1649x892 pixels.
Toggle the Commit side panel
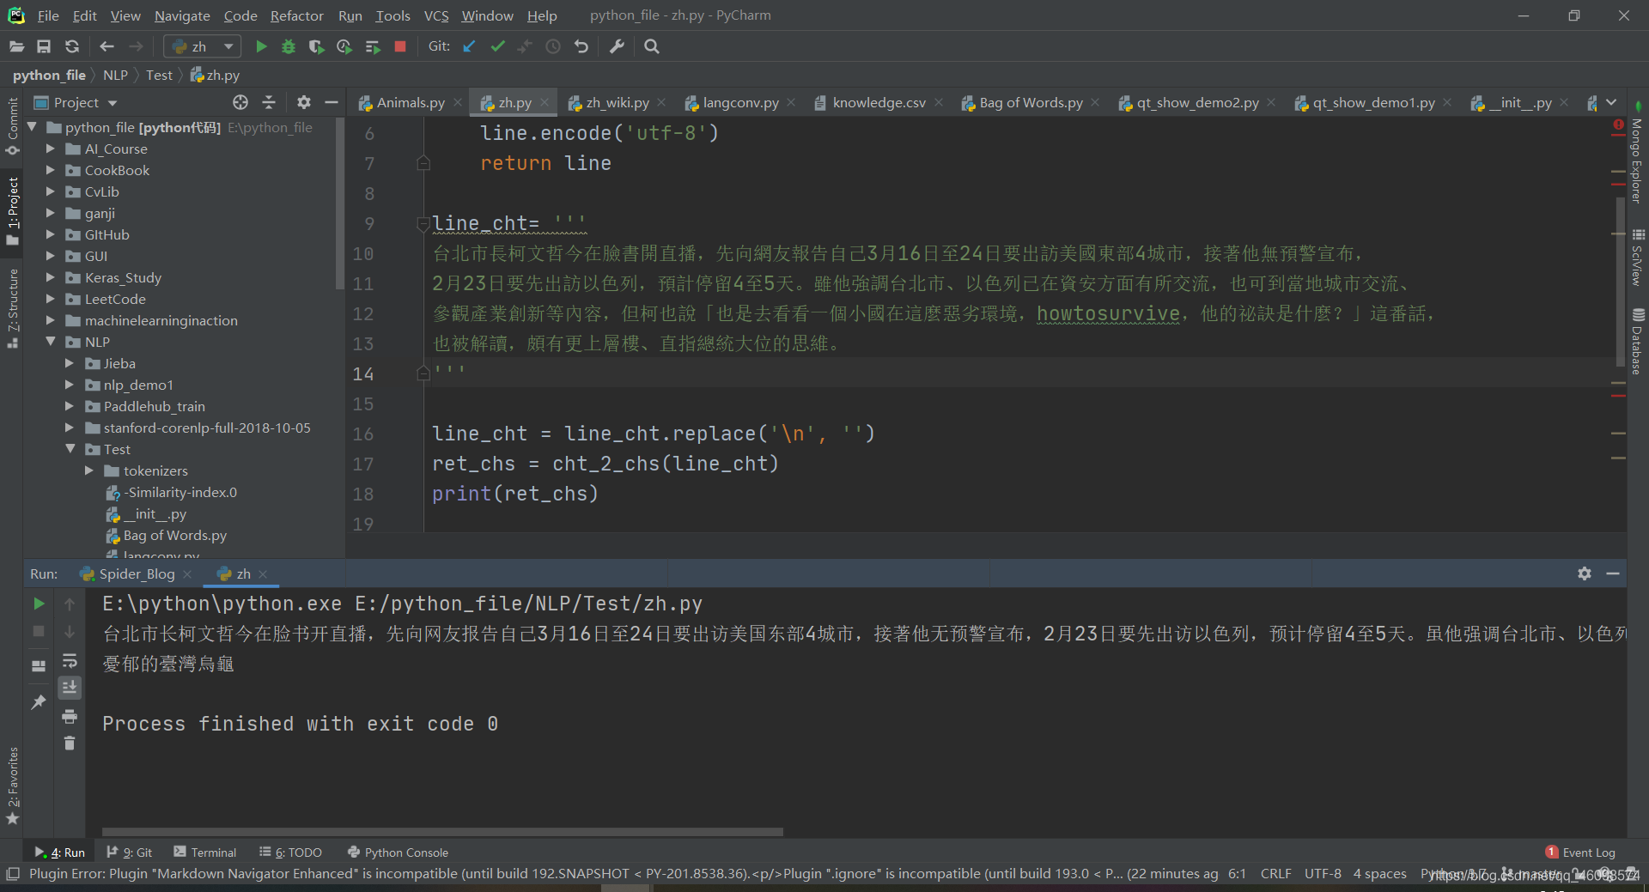(x=12, y=125)
